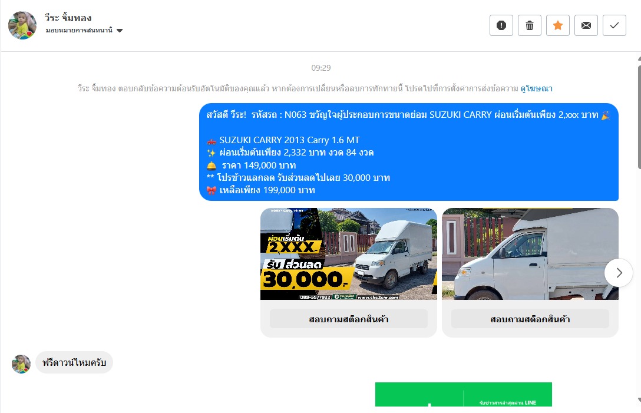Image resolution: width=641 pixels, height=413 pixels.
Task: Select customer message ฟรีดาวน์ไหมครับ
Action: [74, 362]
